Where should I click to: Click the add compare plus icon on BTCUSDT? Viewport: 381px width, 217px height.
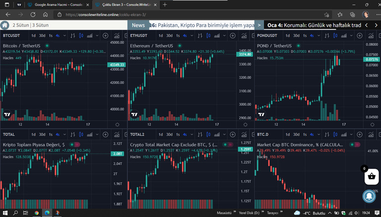click(106, 36)
